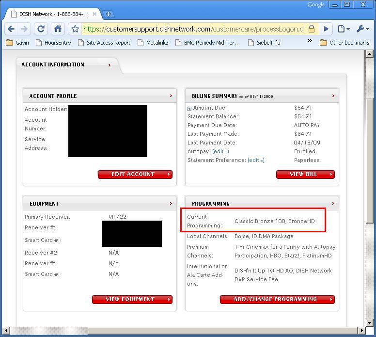The image size is (376, 337).
Task: Click the Statement Preference edit link
Action: tap(256, 160)
